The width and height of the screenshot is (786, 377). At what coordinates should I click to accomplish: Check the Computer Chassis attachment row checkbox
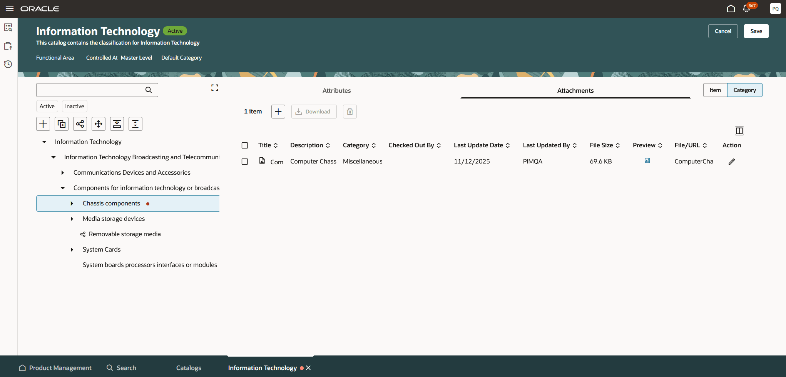tap(245, 162)
